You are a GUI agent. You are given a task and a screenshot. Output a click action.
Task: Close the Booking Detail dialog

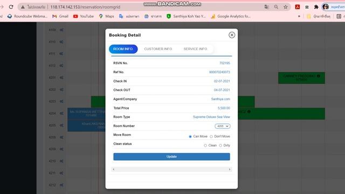pos(232,35)
